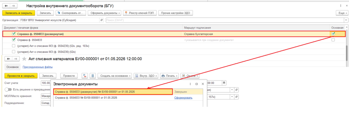Expand dropdown arrow of 157н field
The image size is (349, 125).
(232, 97)
